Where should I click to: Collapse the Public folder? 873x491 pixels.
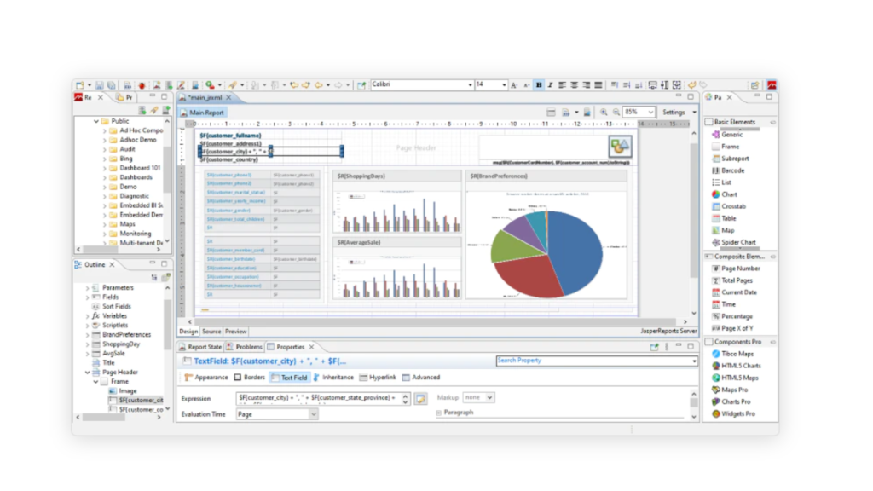tap(96, 121)
